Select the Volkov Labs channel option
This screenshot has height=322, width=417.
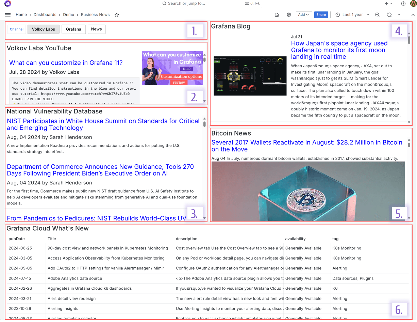click(x=43, y=29)
